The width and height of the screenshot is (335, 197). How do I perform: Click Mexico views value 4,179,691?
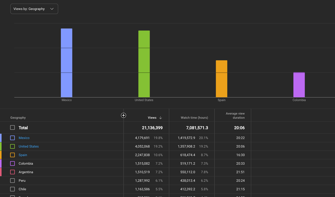click(x=142, y=138)
